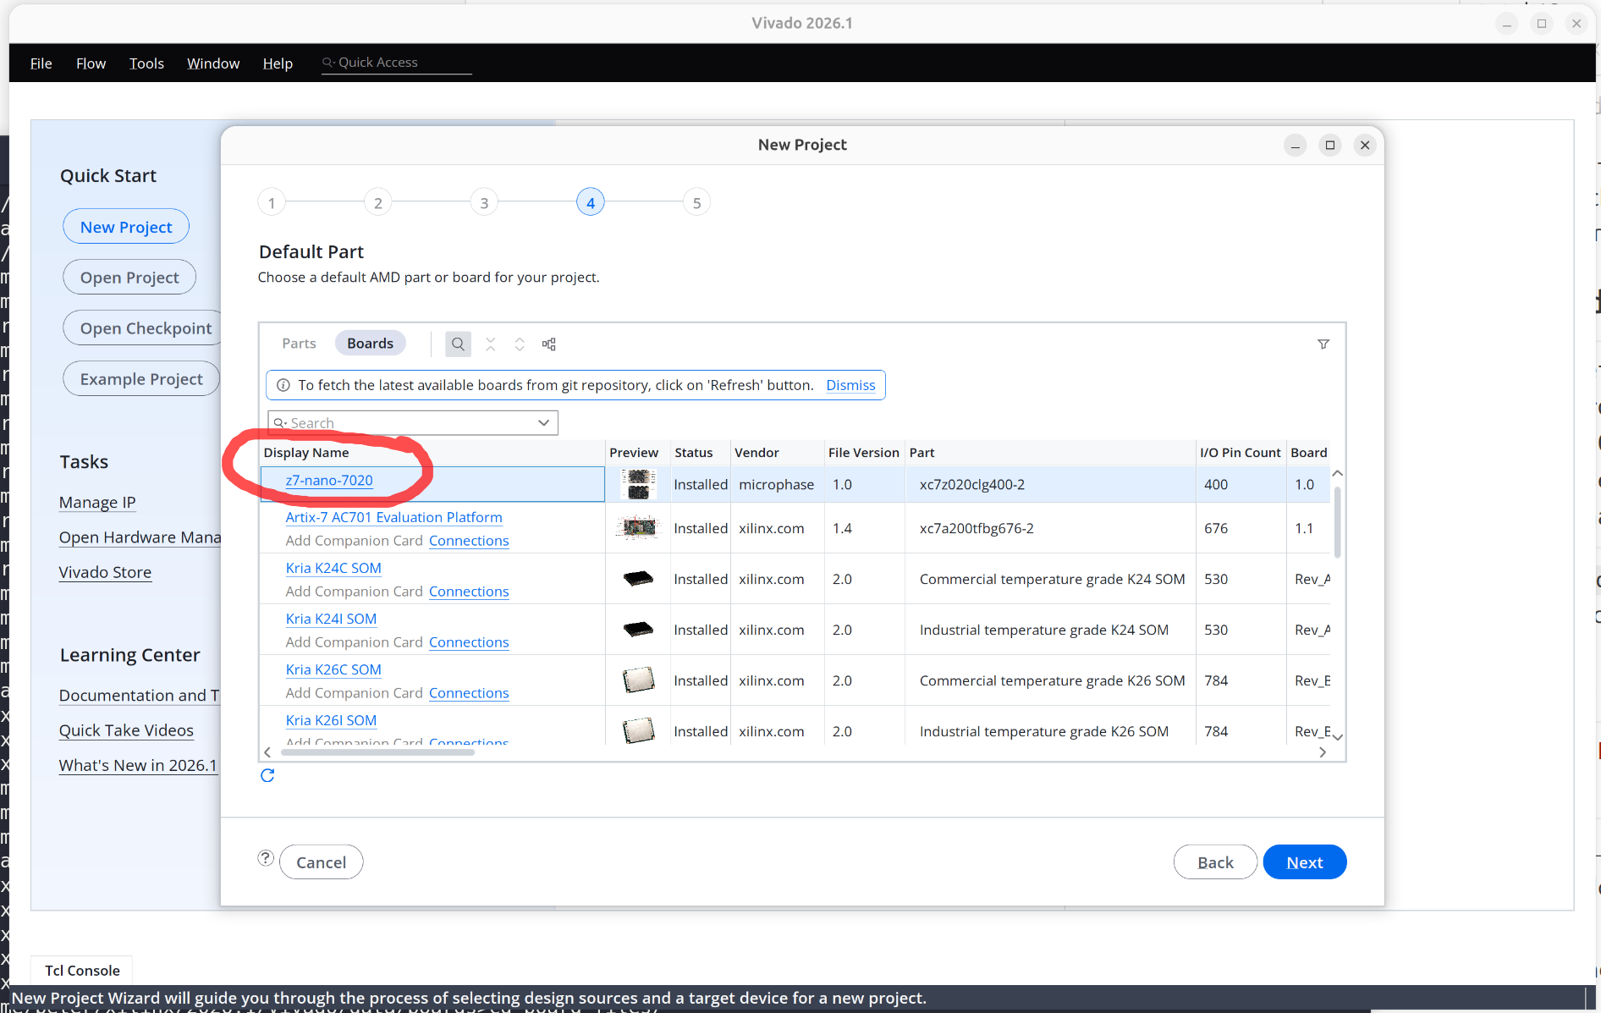The image size is (1601, 1013).
Task: Maximize the New Project dialog
Action: coord(1330,146)
